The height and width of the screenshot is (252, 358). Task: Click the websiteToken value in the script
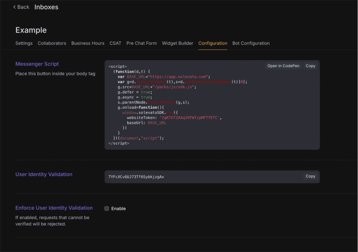pos(189,118)
